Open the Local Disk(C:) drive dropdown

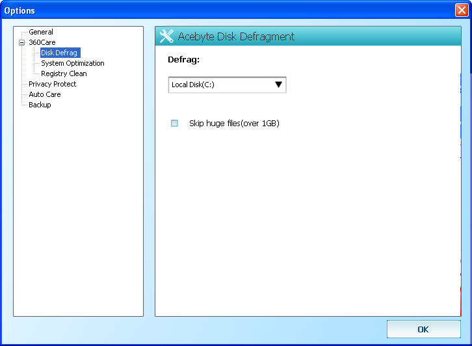pyautogui.click(x=227, y=85)
